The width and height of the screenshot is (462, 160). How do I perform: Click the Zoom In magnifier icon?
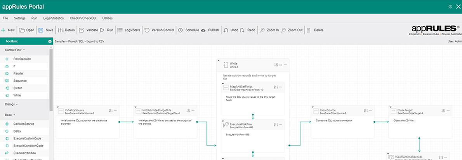[x=262, y=30]
